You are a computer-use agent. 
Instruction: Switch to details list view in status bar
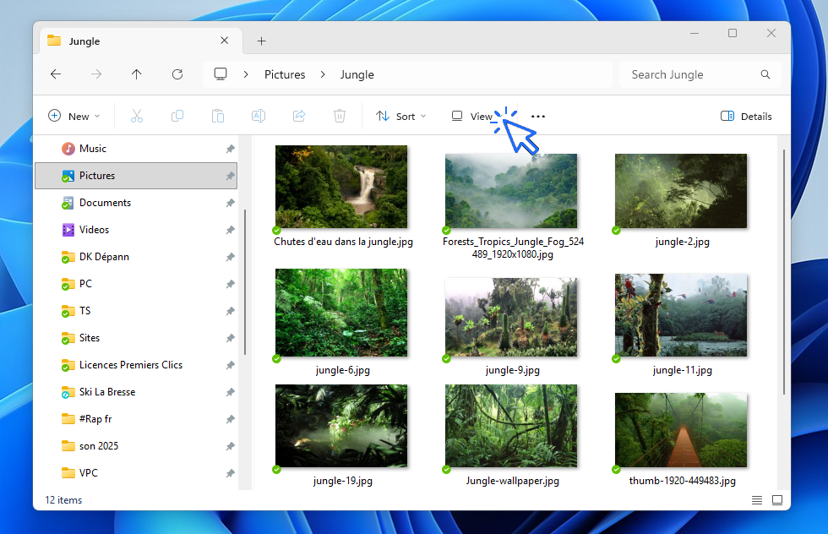[757, 500]
